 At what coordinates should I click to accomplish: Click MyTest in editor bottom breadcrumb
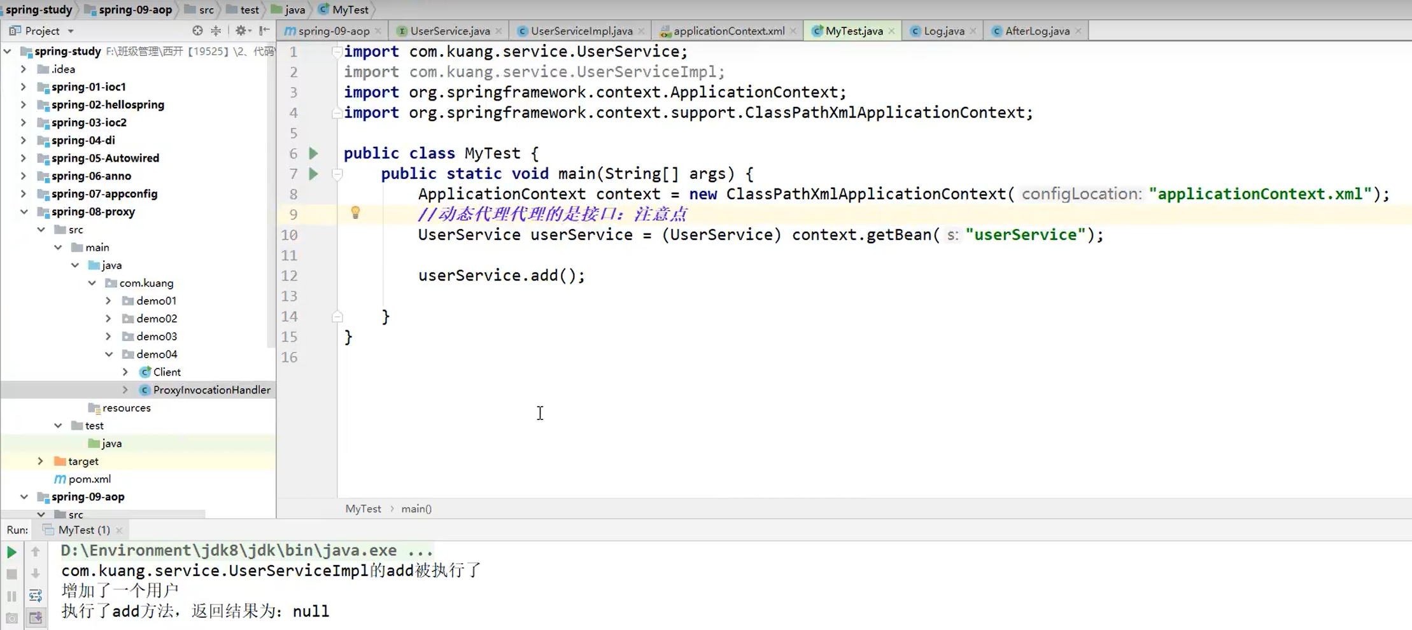(x=363, y=508)
